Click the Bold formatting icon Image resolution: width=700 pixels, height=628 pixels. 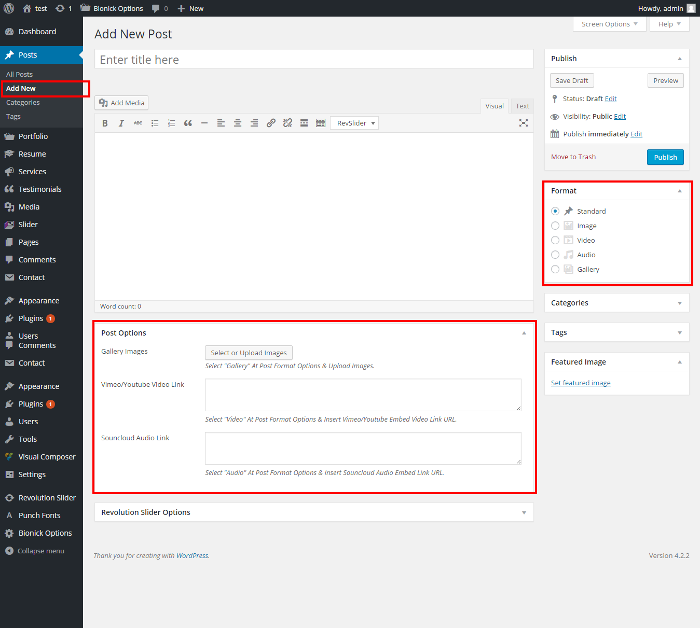tap(105, 123)
